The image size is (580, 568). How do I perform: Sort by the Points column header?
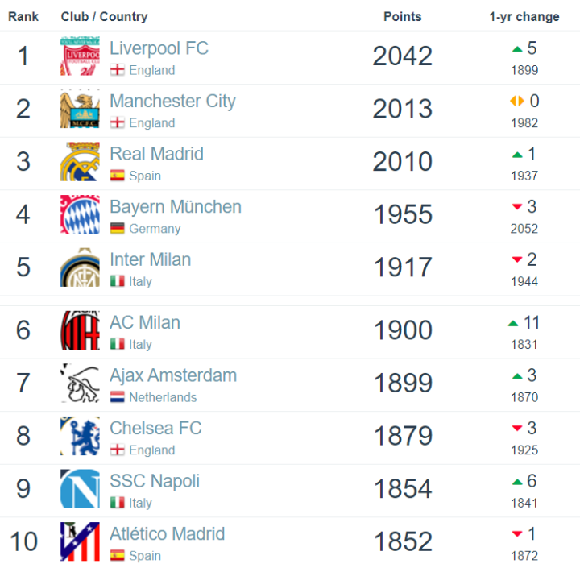402,16
